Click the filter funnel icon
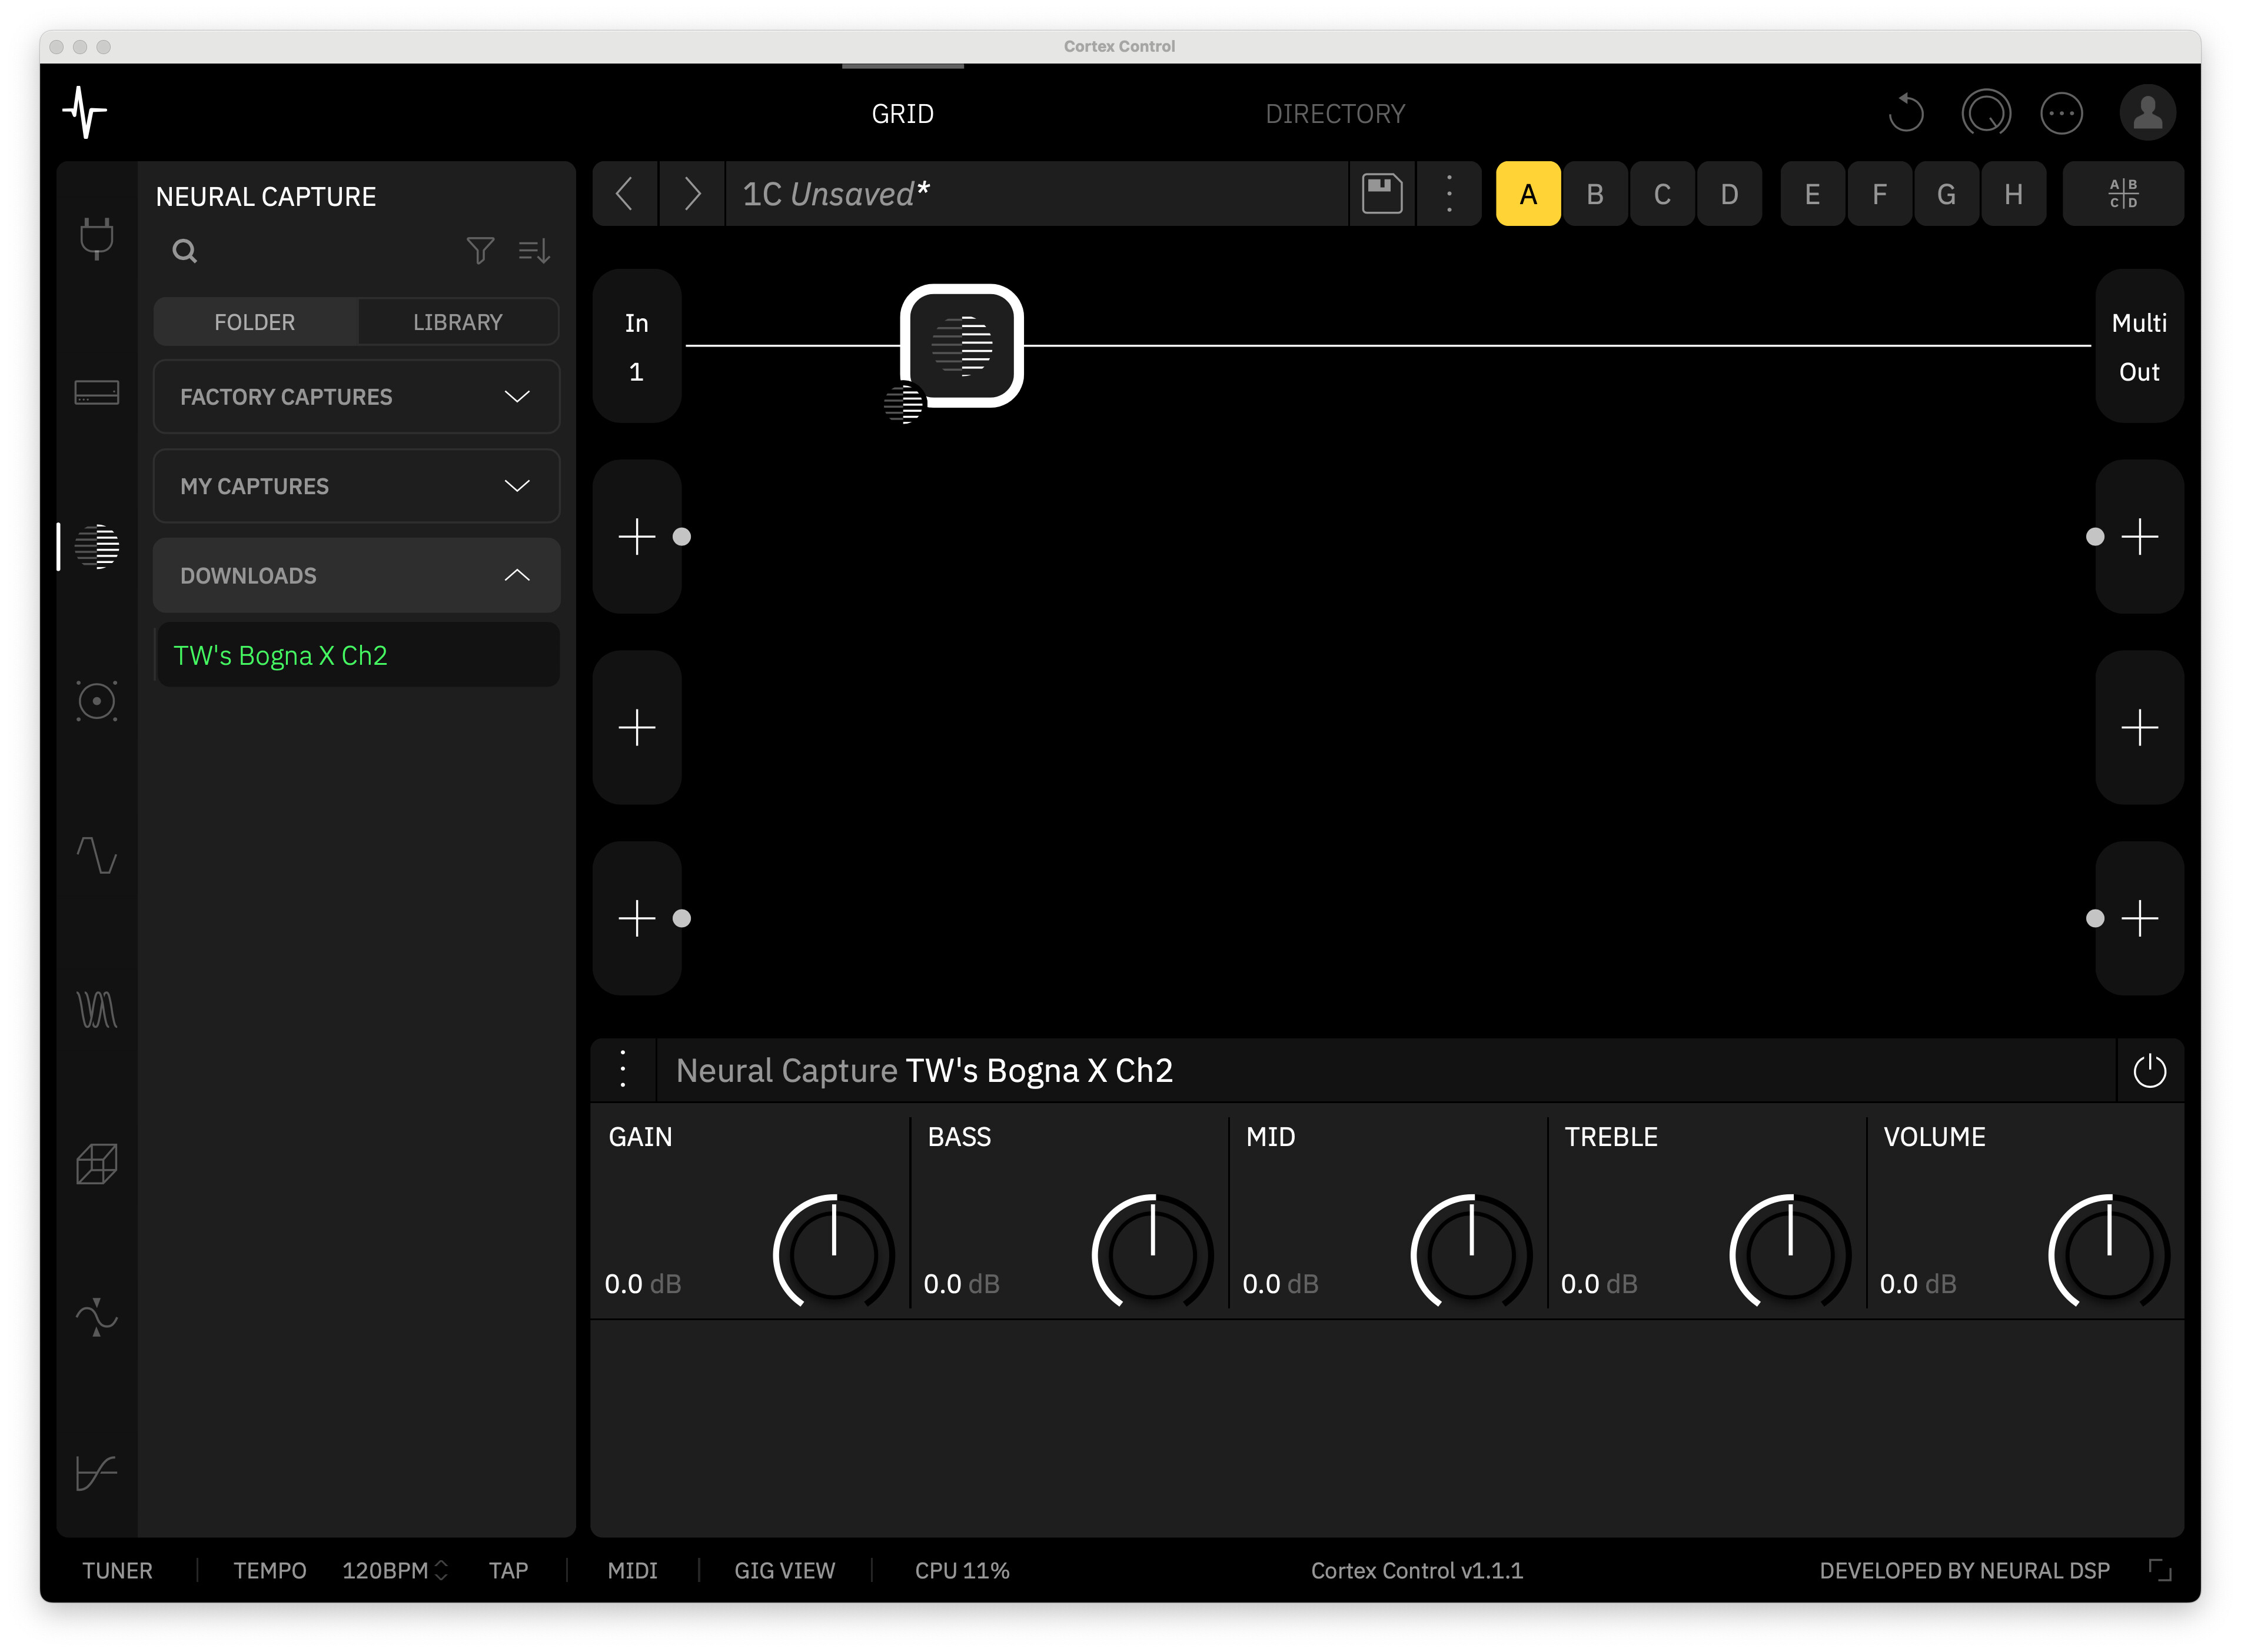Viewport: 2241px width, 1652px height. point(480,250)
